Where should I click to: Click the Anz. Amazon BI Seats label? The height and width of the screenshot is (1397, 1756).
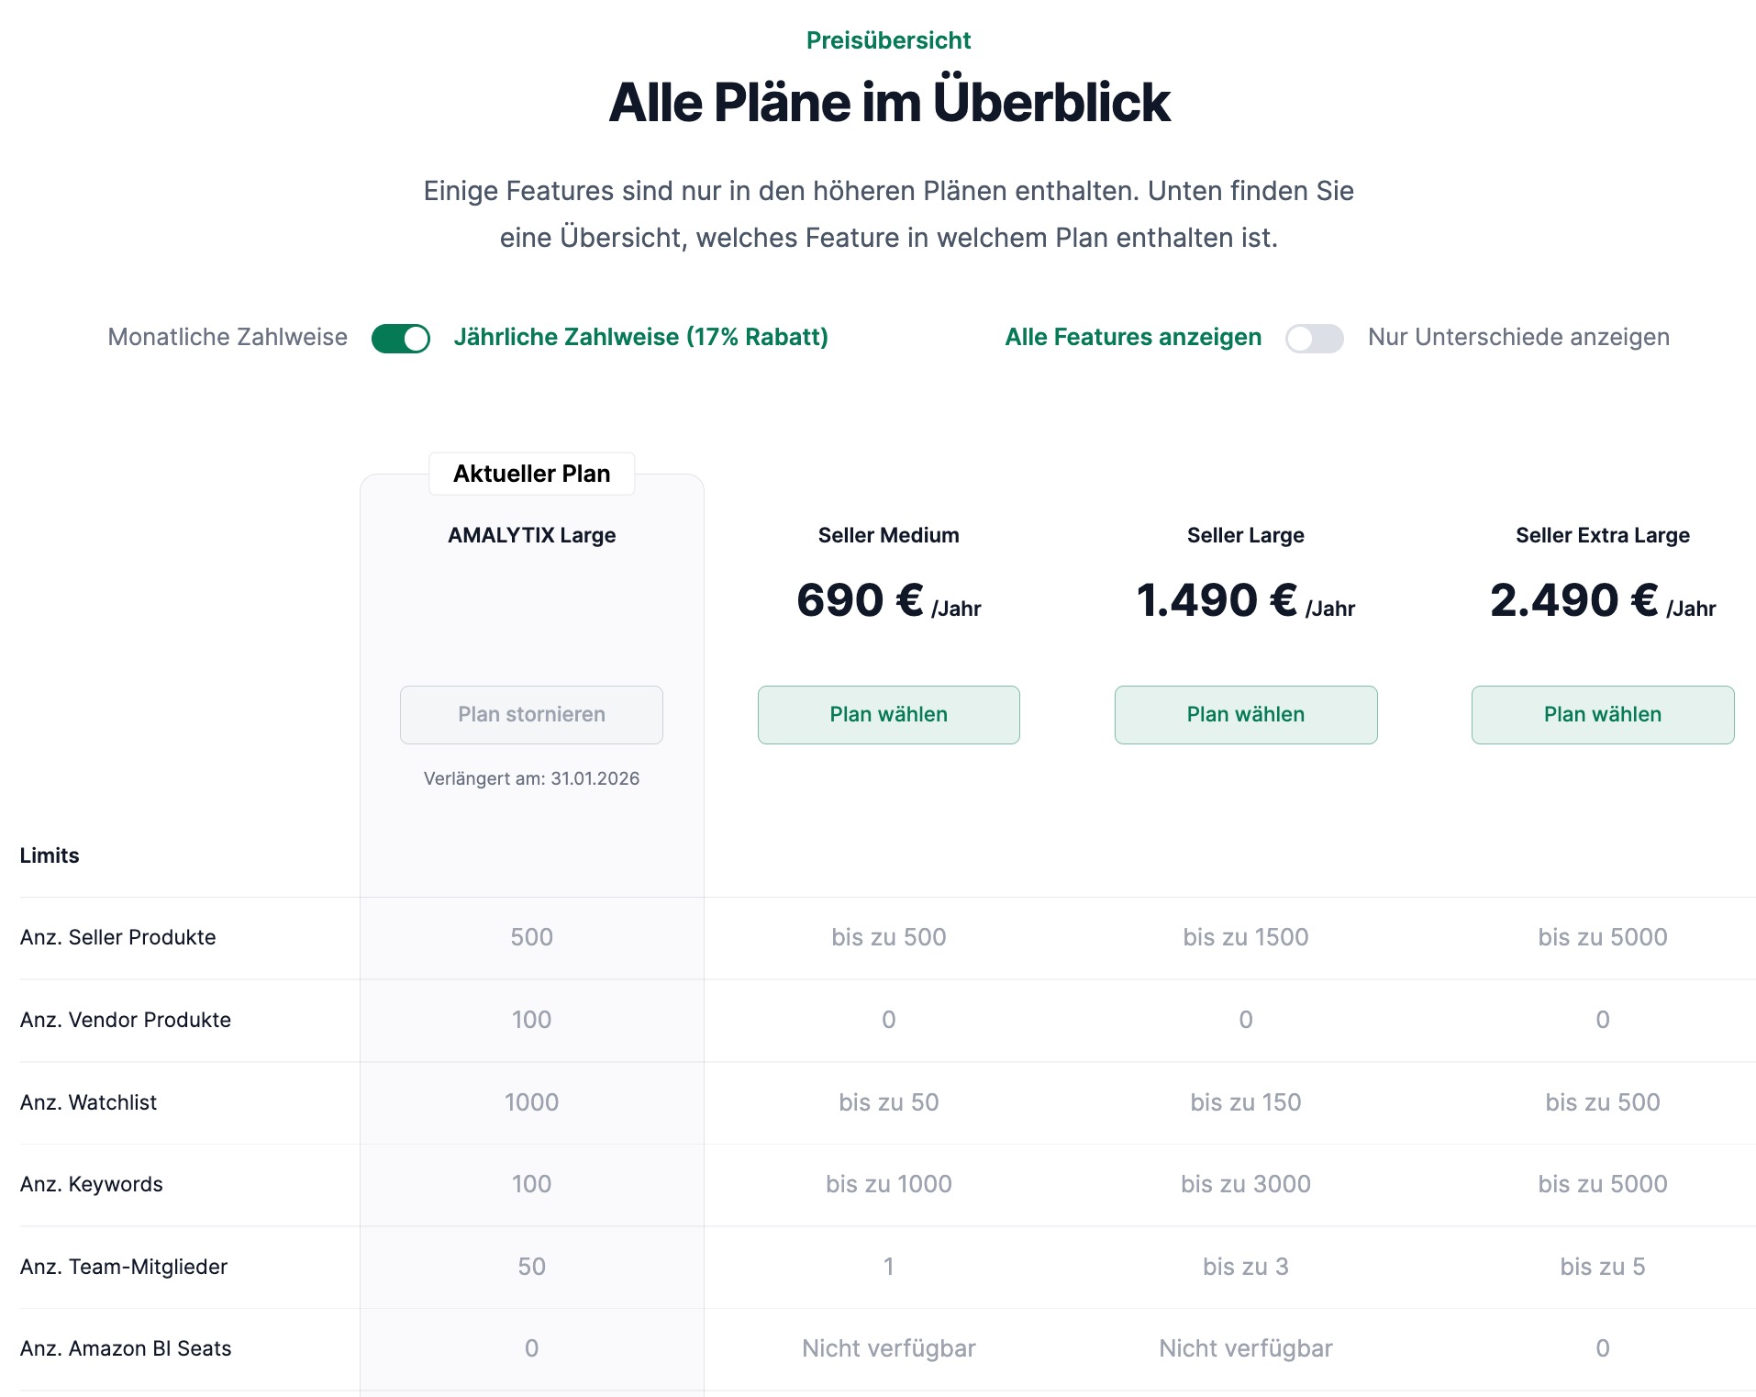coord(126,1348)
